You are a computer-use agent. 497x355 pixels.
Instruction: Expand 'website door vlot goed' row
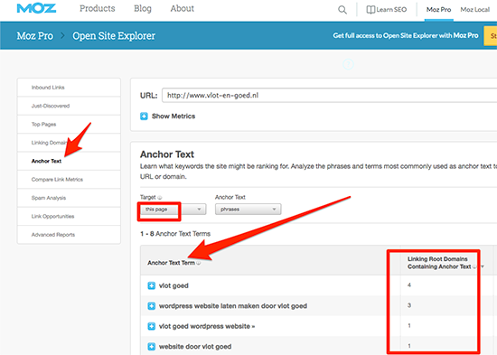[x=152, y=347]
